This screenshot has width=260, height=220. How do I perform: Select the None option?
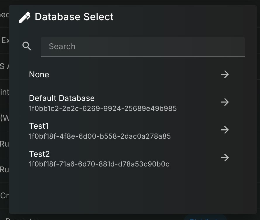39,75
